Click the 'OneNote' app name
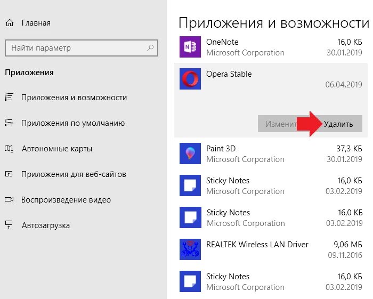 (x=222, y=42)
